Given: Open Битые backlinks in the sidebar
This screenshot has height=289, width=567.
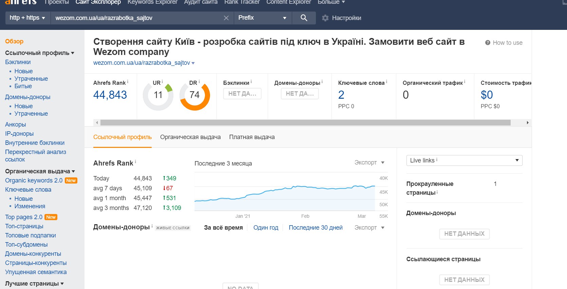Looking at the screenshot, I should (23, 86).
